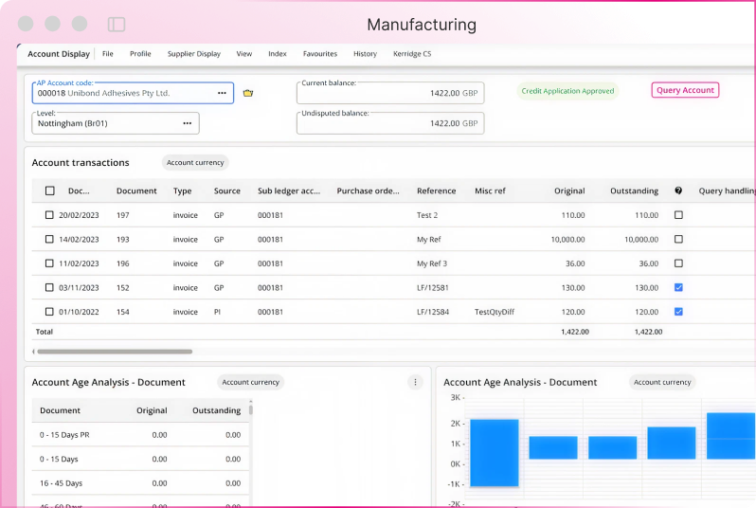The image size is (756, 508).
Task: Open the ellipsis lookup in Level field
Action: point(187,123)
